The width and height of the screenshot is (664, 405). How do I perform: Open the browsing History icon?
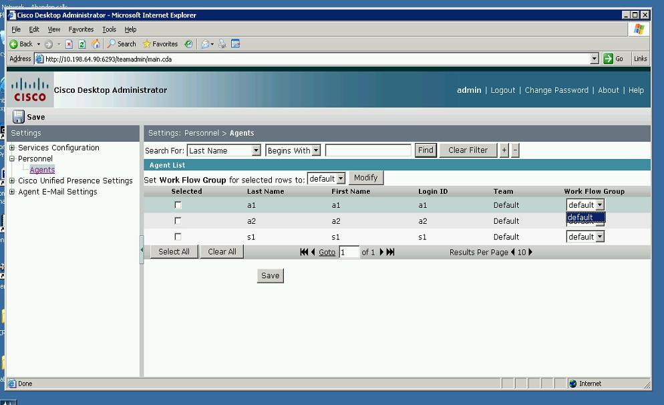tap(189, 44)
